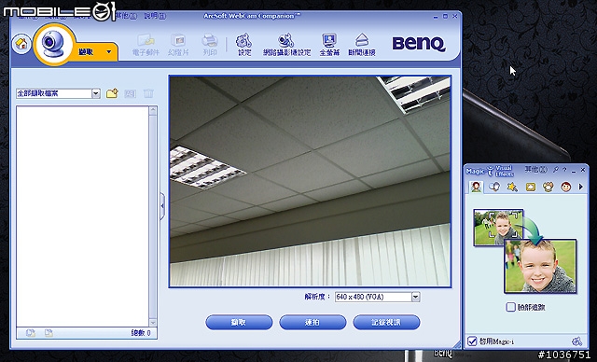Collapse the file list panel handle
This screenshot has height=362, width=597.
162,206
